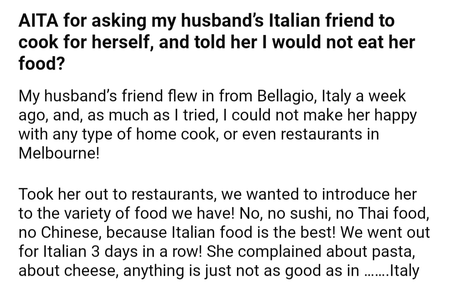Click the phrase "home cook" in the first paragraph
Viewport: 449px width, 292px height.
point(175,134)
